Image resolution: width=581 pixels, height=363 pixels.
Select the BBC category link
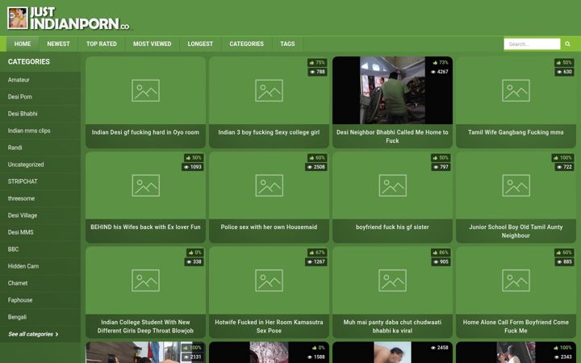tap(40, 249)
